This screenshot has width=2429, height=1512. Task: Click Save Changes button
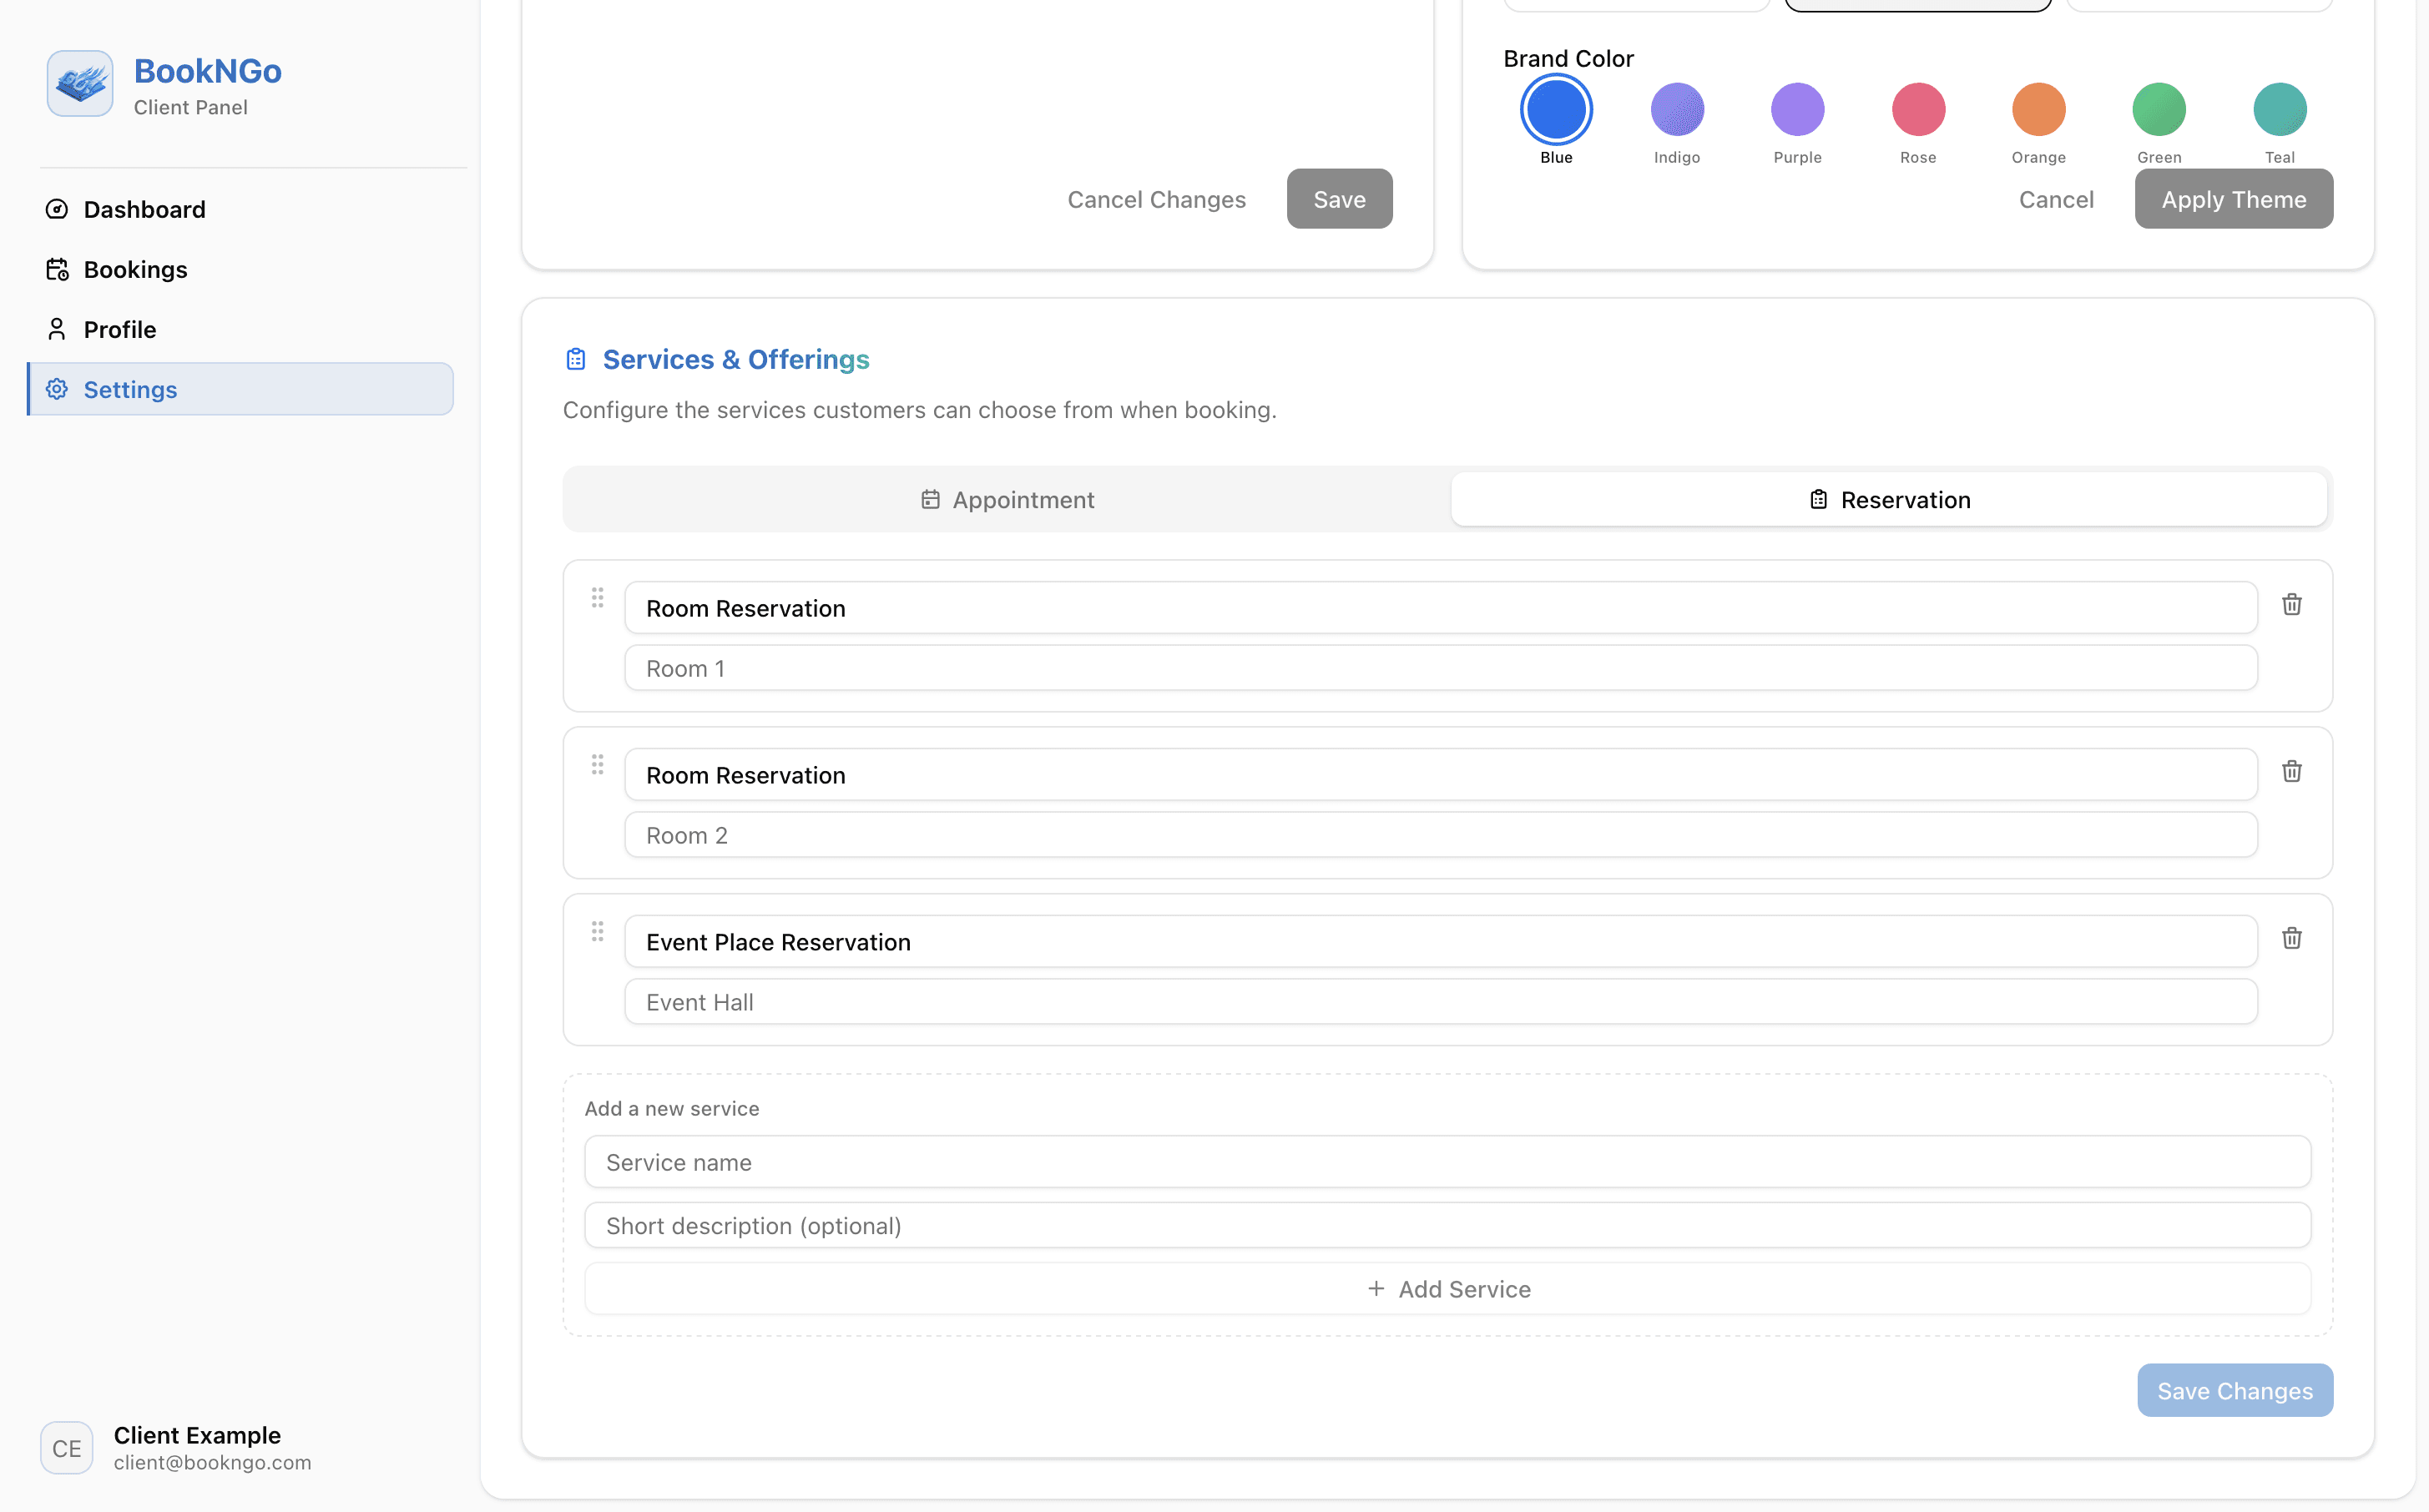2234,1391
